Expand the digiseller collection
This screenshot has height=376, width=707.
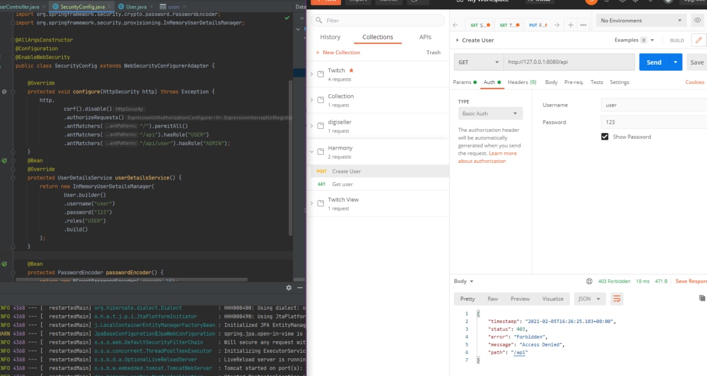312,126
